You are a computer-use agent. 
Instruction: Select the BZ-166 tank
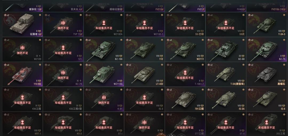(104, 50)
